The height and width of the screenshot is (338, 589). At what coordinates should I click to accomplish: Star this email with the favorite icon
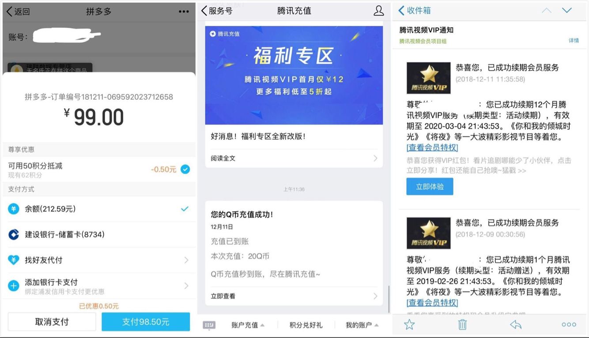pyautogui.click(x=409, y=325)
